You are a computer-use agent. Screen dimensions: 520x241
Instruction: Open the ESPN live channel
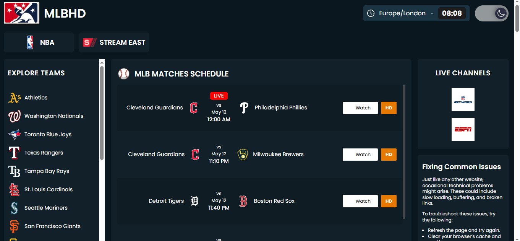463,129
